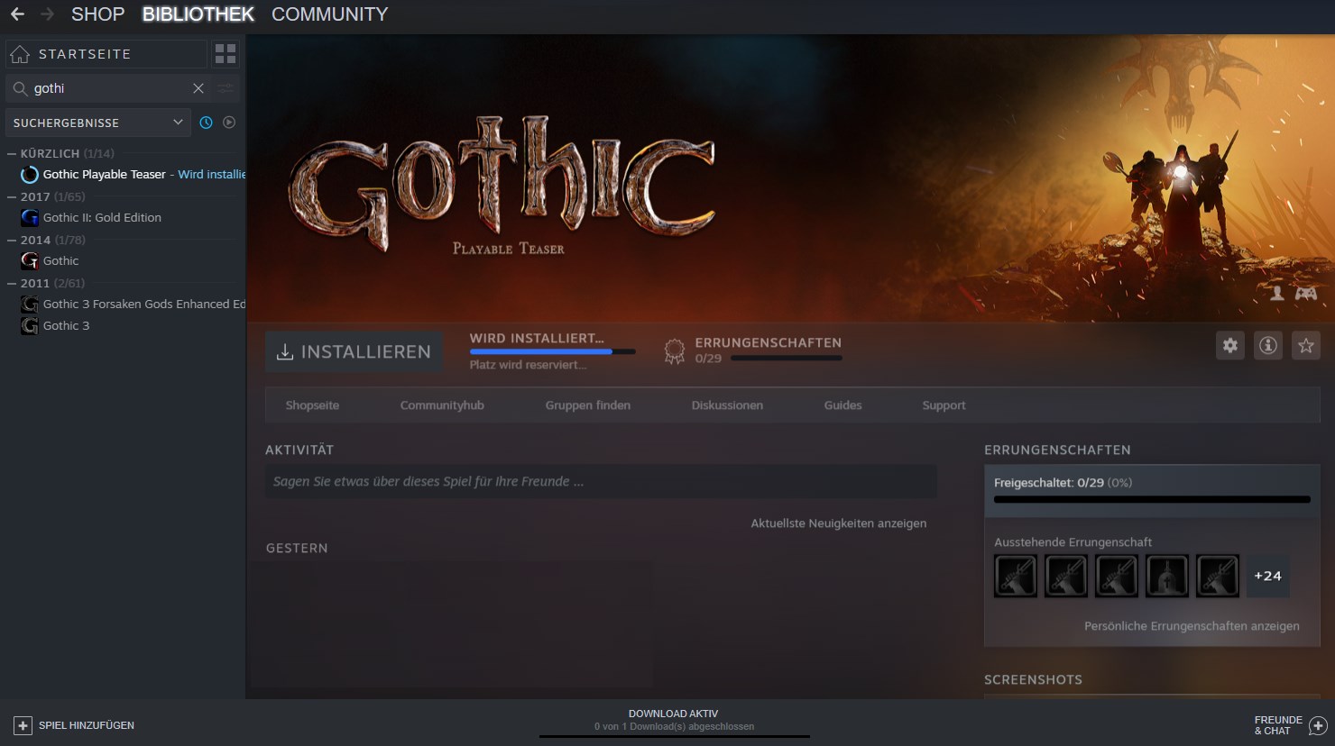The image size is (1335, 746).
Task: Click Persönliche Errungenschaften anzeigen link
Action: point(1192,626)
